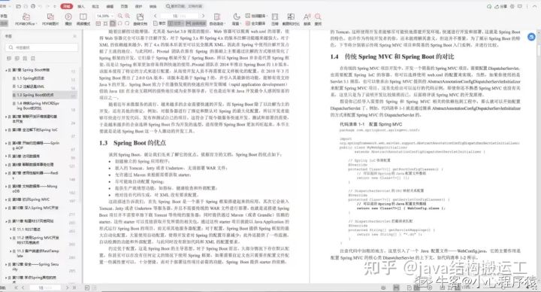This screenshot has height=292, width=541.
Task: Open the 开始 ribbon tab
Action: (x=67, y=6)
